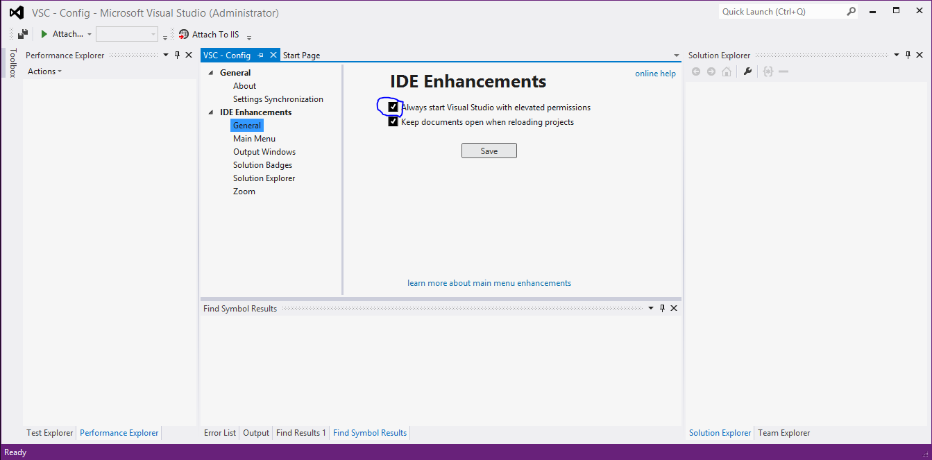Image resolution: width=932 pixels, height=460 pixels.
Task: Click Solution Explorer Forward arrow icon
Action: (x=711, y=71)
